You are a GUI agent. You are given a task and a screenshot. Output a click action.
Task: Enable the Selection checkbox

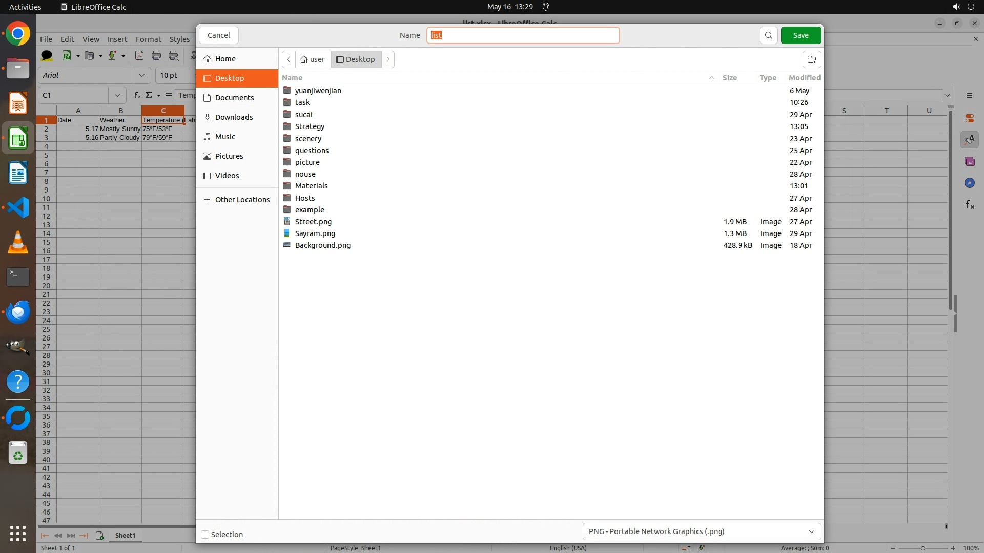pyautogui.click(x=205, y=535)
